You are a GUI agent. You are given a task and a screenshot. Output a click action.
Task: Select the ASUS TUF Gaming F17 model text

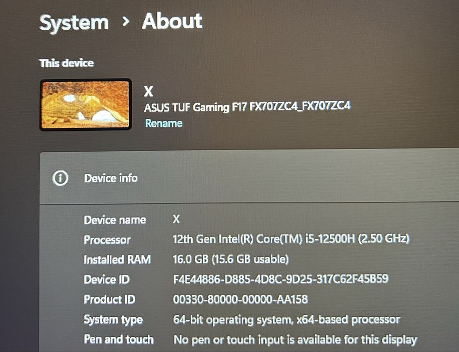(247, 106)
